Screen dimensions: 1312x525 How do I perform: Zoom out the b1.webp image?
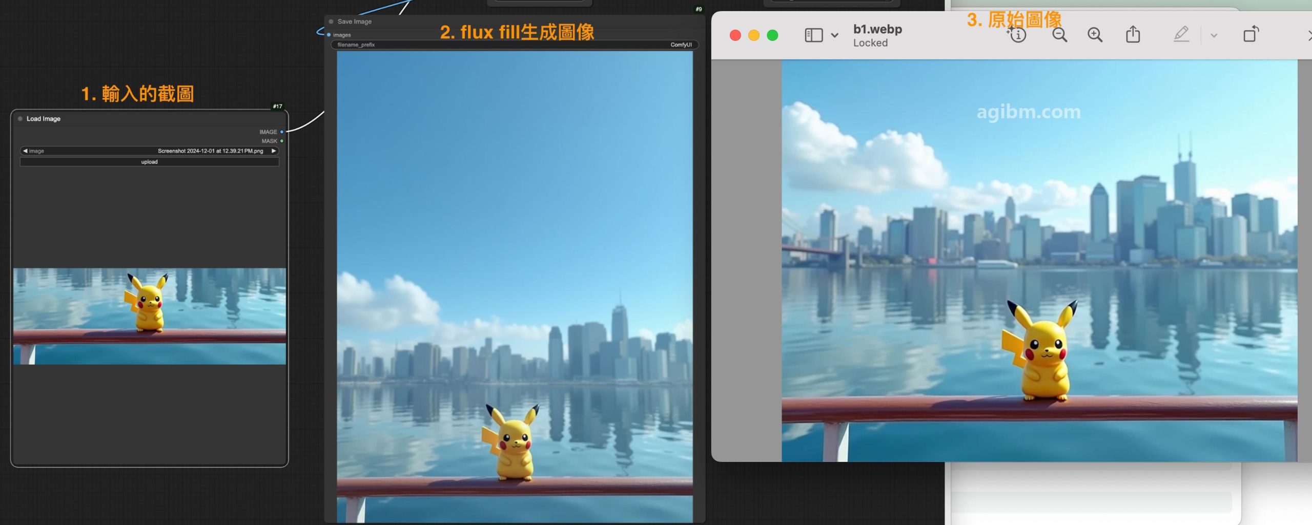[x=1059, y=35]
